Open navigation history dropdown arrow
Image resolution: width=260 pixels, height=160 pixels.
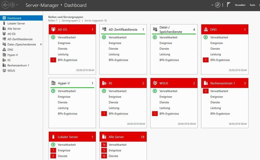[17, 5]
